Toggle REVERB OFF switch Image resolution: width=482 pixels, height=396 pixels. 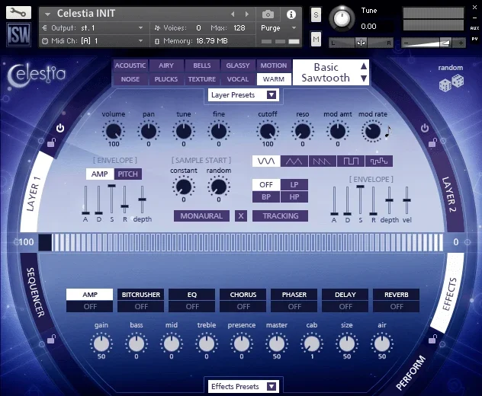tap(397, 306)
